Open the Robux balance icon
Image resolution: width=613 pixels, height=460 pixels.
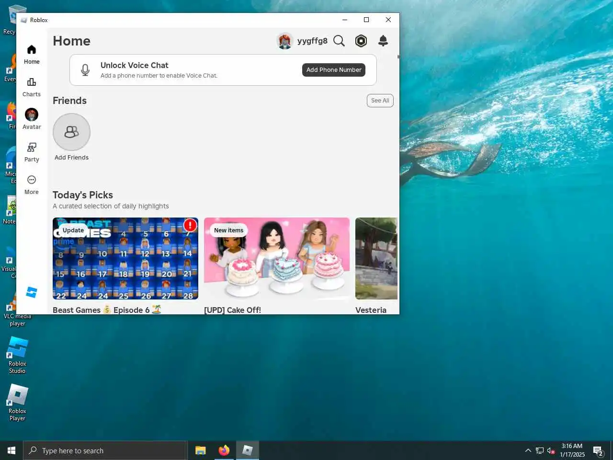pyautogui.click(x=361, y=41)
